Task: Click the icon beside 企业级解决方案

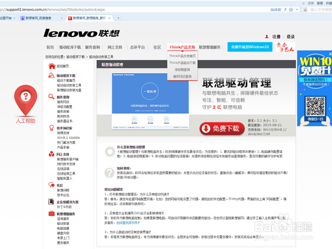Action: (x=51, y=201)
